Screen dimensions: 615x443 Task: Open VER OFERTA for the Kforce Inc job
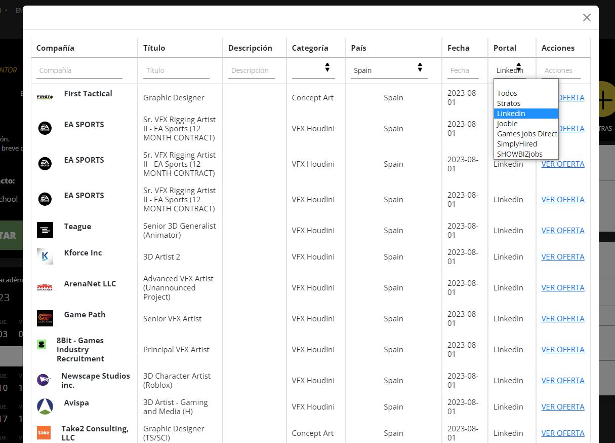(563, 256)
